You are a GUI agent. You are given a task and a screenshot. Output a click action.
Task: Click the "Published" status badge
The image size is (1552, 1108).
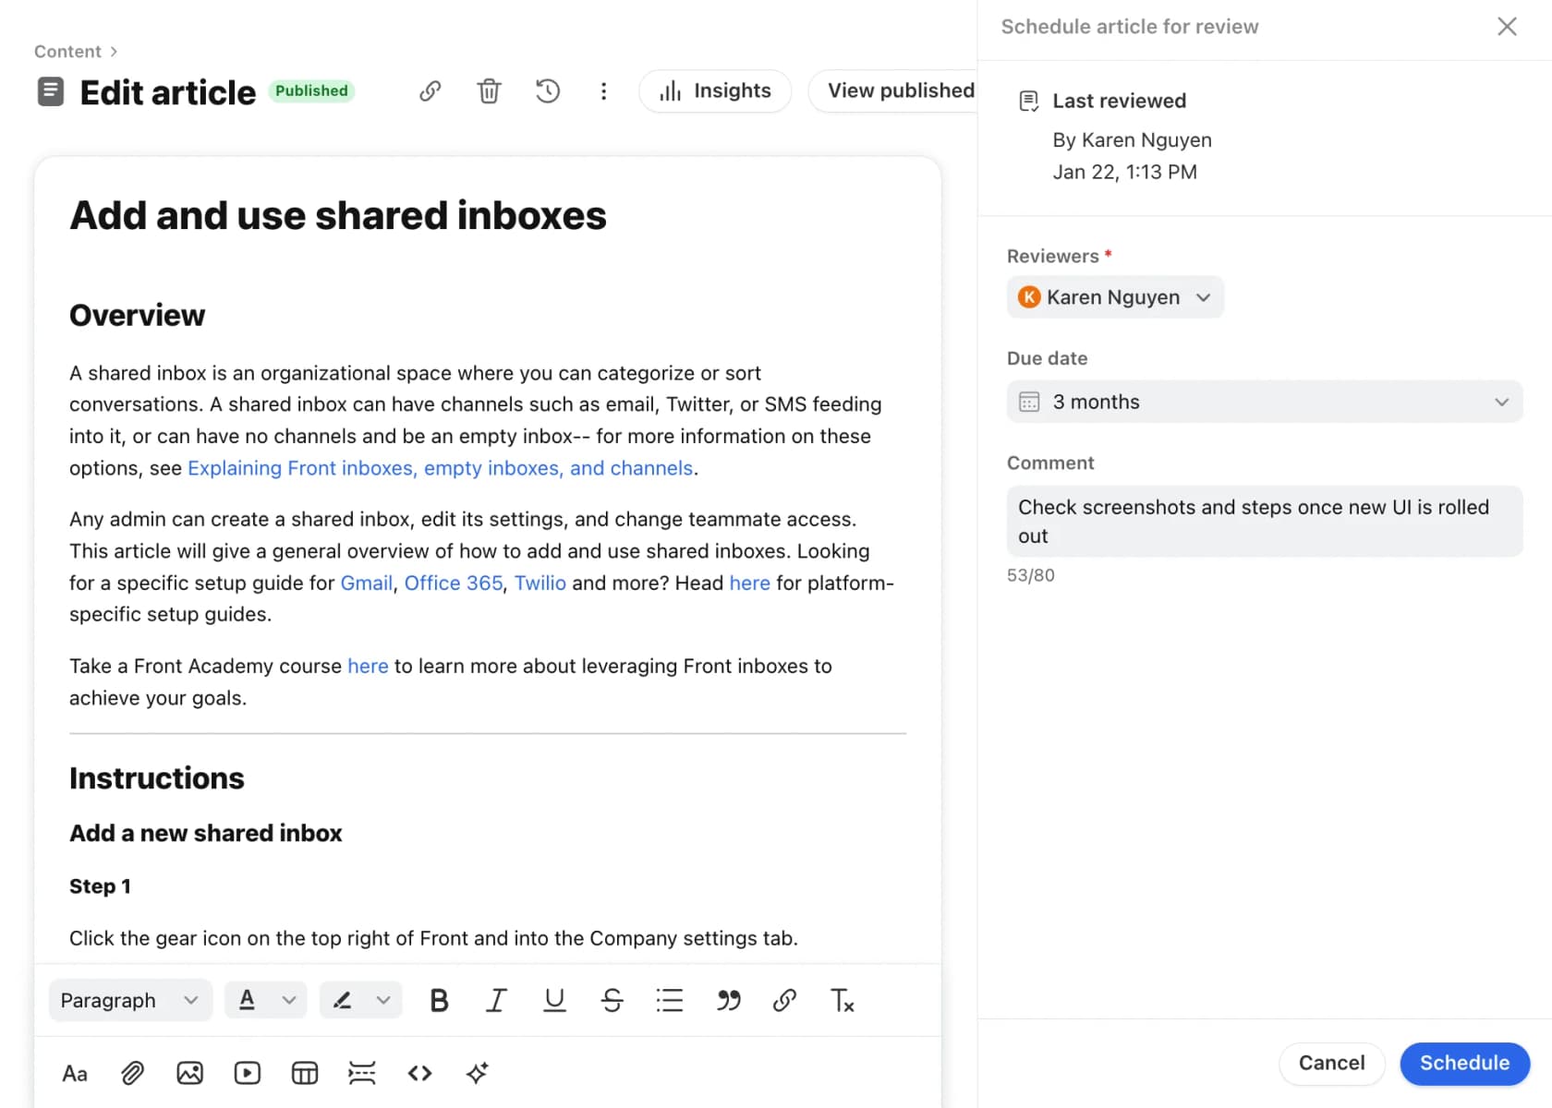pyautogui.click(x=311, y=90)
